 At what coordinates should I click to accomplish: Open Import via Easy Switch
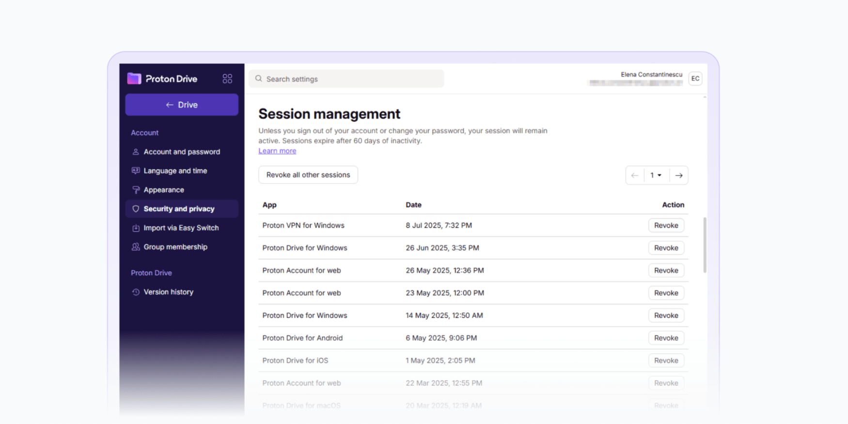(x=182, y=228)
